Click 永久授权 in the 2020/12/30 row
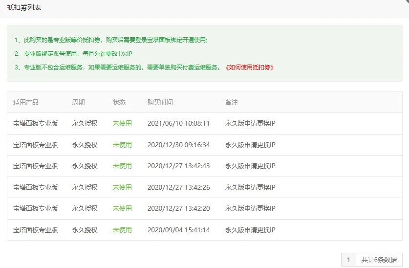The height and width of the screenshot is (268, 409). click(85, 145)
